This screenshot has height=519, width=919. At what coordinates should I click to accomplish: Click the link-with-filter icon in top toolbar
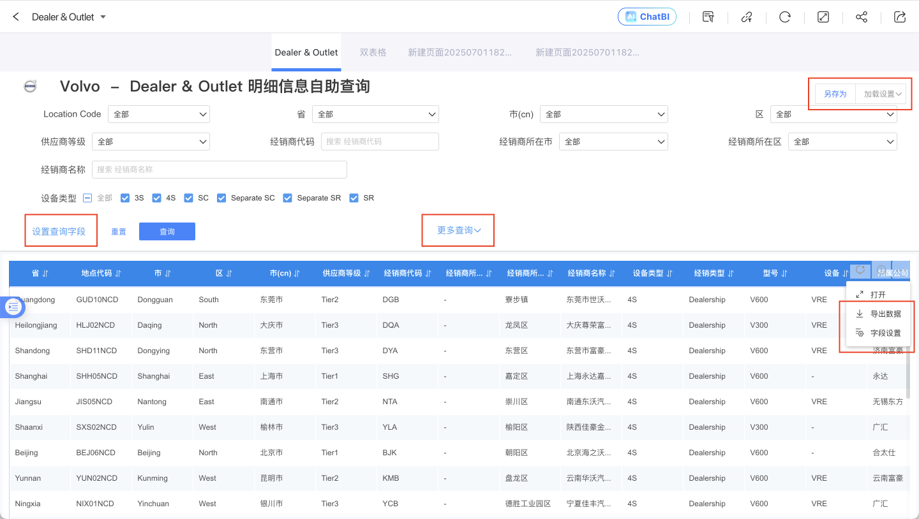[747, 17]
